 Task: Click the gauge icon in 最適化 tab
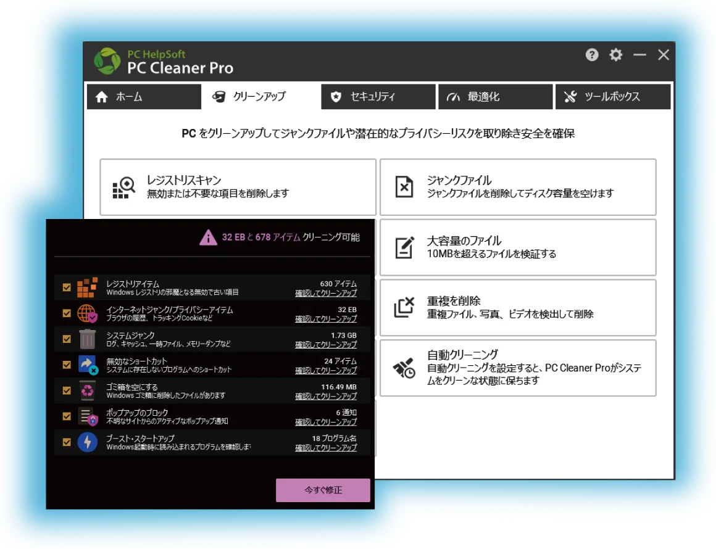click(453, 97)
